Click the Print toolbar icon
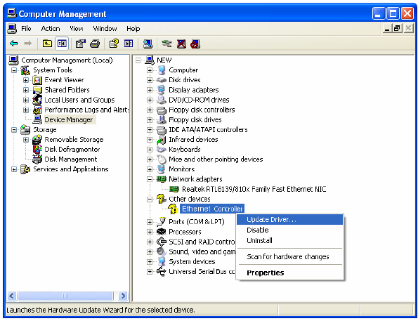The height and width of the screenshot is (321, 418). (95, 44)
